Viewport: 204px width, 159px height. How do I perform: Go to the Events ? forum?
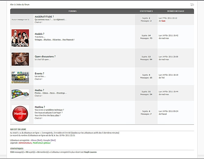click(x=39, y=73)
